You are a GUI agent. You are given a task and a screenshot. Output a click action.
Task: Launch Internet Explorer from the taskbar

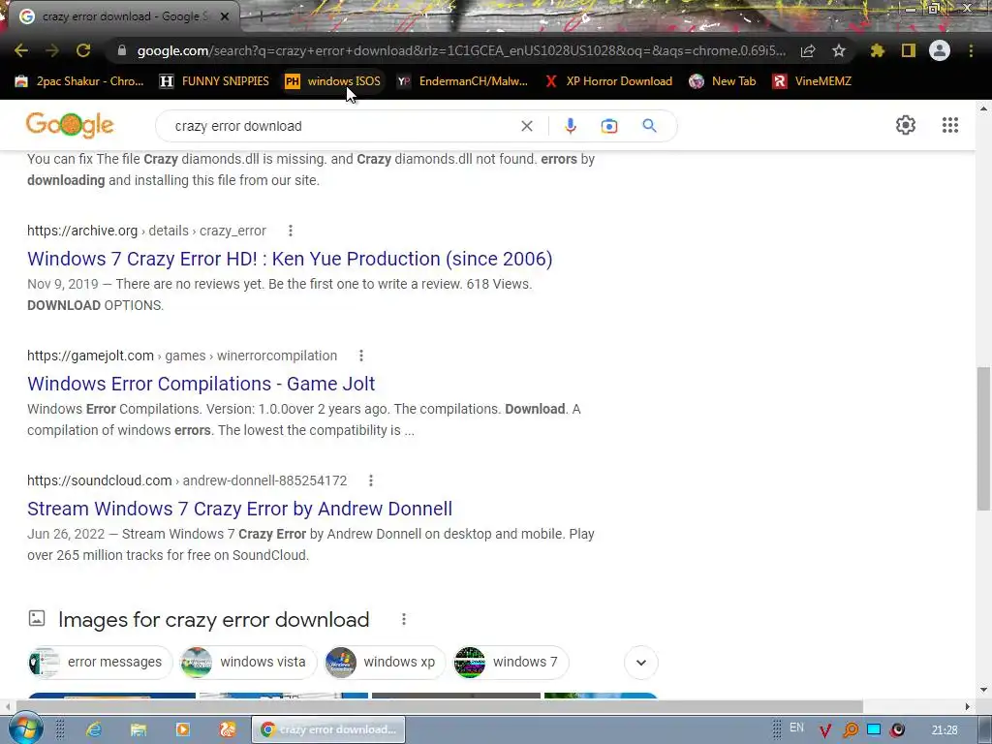tap(94, 729)
